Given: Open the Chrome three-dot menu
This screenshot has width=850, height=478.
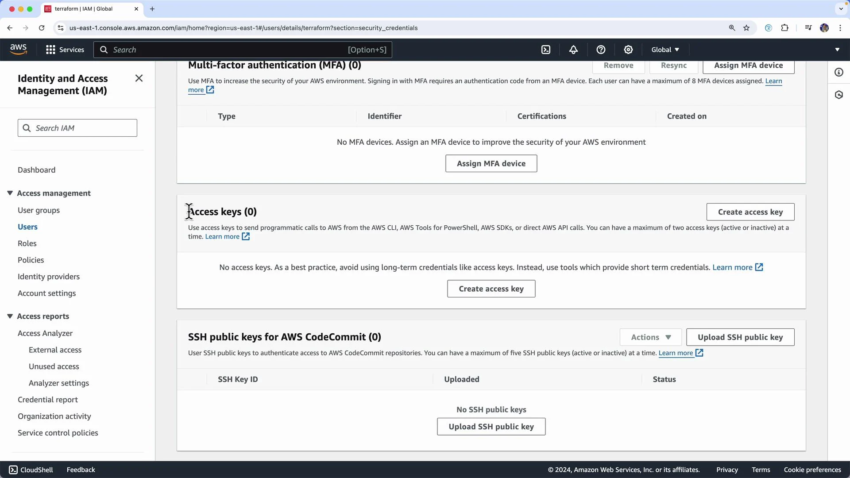Looking at the screenshot, I should coord(840,28).
